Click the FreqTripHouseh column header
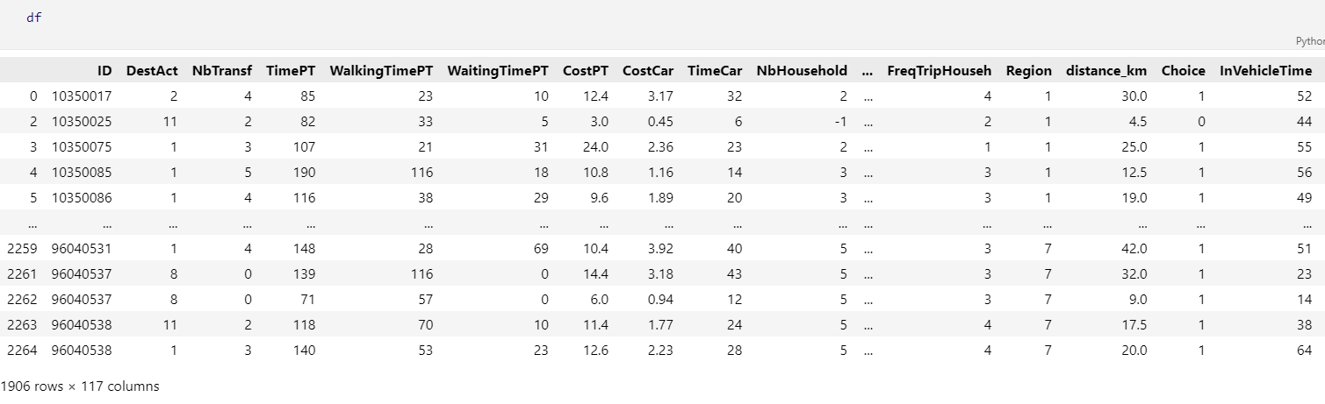This screenshot has width=1325, height=404. click(940, 71)
